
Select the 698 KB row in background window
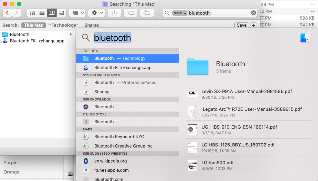289,18
